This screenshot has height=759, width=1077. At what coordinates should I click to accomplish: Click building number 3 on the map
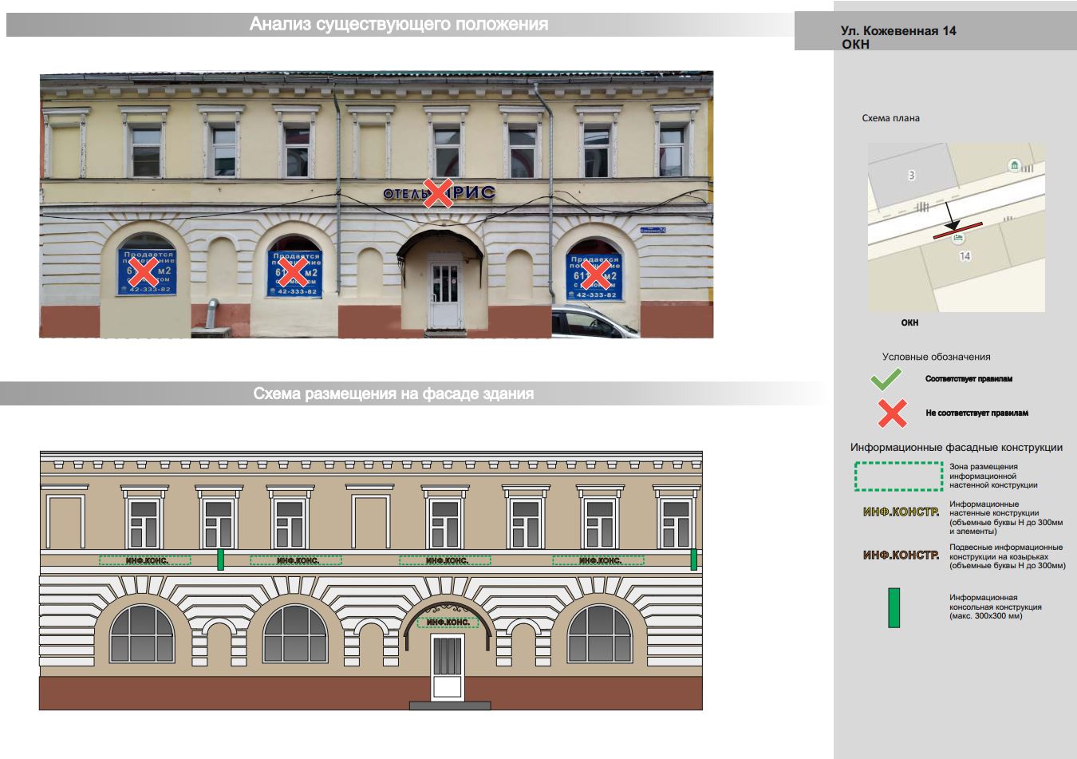click(912, 176)
